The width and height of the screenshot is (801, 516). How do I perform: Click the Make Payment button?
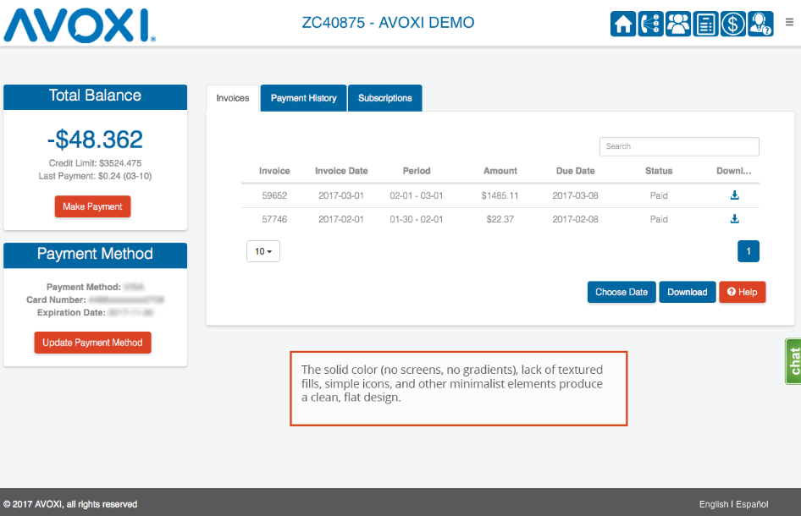click(92, 206)
